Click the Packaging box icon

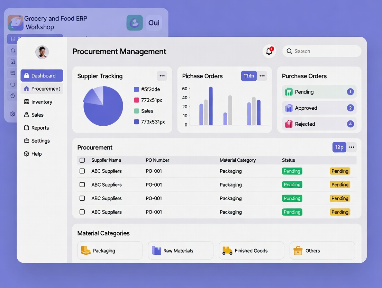tap(85, 251)
